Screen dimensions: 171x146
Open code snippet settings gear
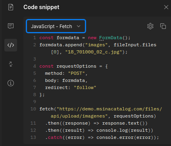(150, 26)
